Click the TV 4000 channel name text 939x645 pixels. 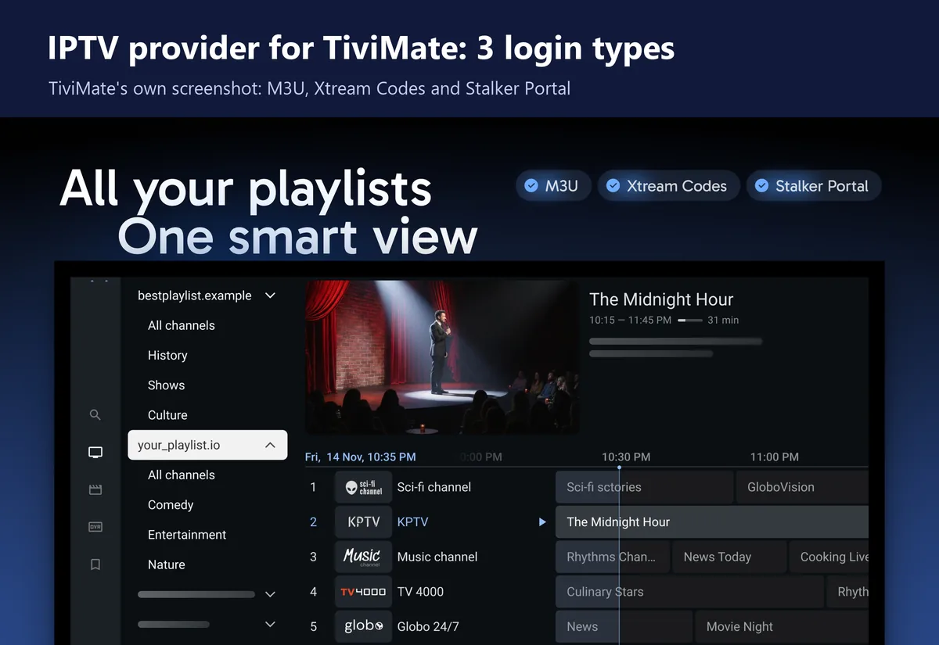click(x=420, y=592)
